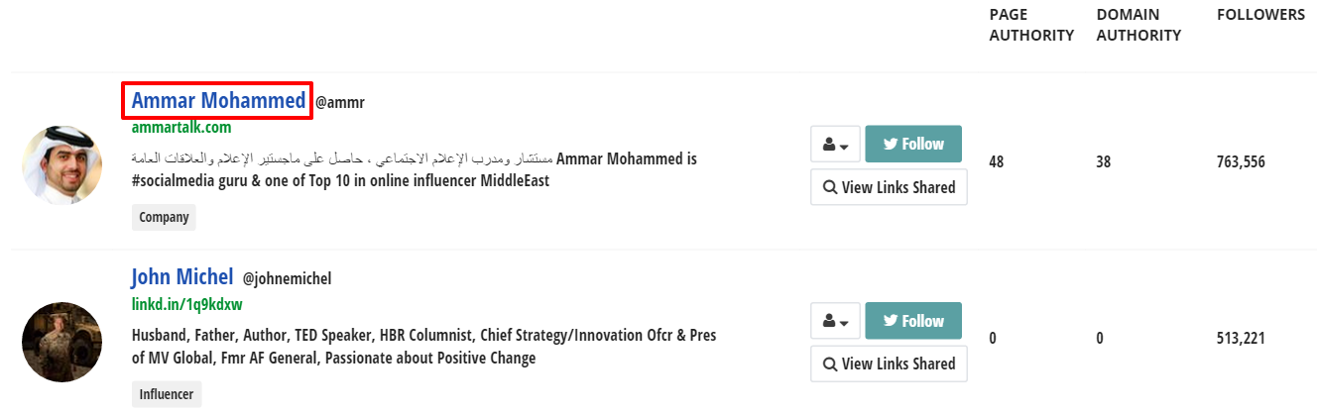Click the @johnemichel Twitter handle

(287, 279)
